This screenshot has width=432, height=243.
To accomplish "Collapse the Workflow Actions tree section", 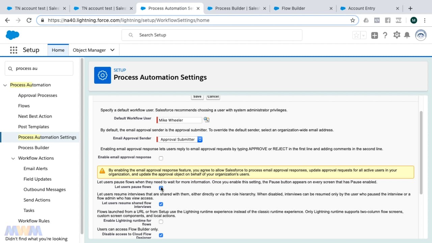I will [x=13, y=158].
